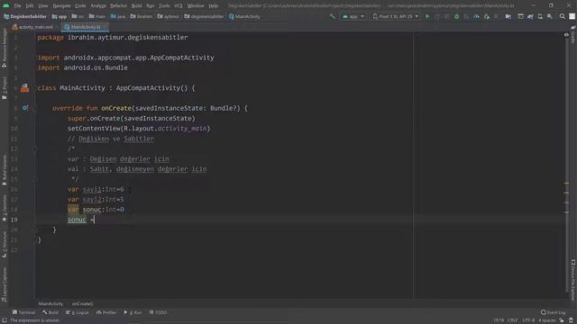
Task: Open the Code menu
Action: pyautogui.click(x=80, y=6)
